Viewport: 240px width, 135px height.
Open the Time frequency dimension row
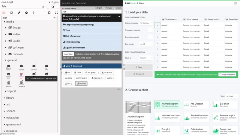pyautogui.click(x=92, y=42)
